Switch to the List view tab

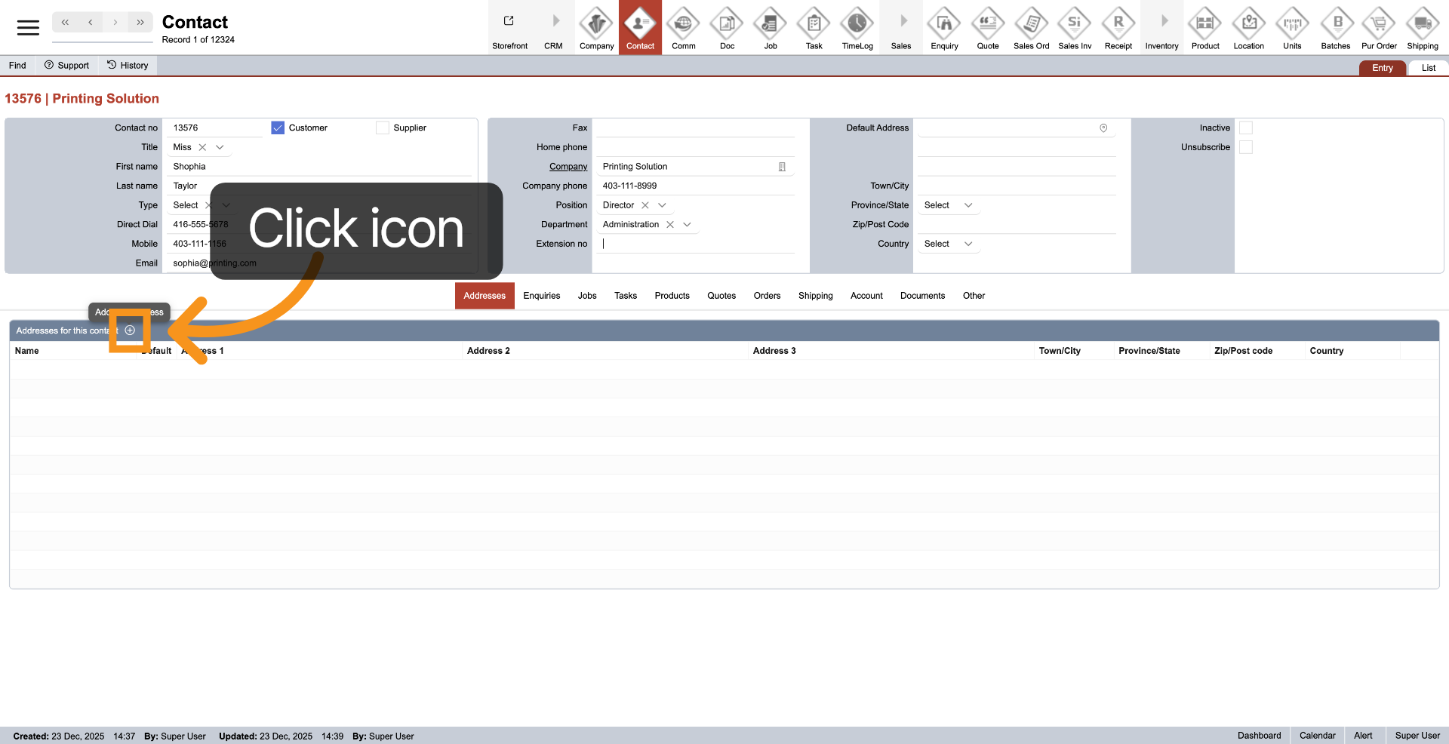(x=1428, y=68)
